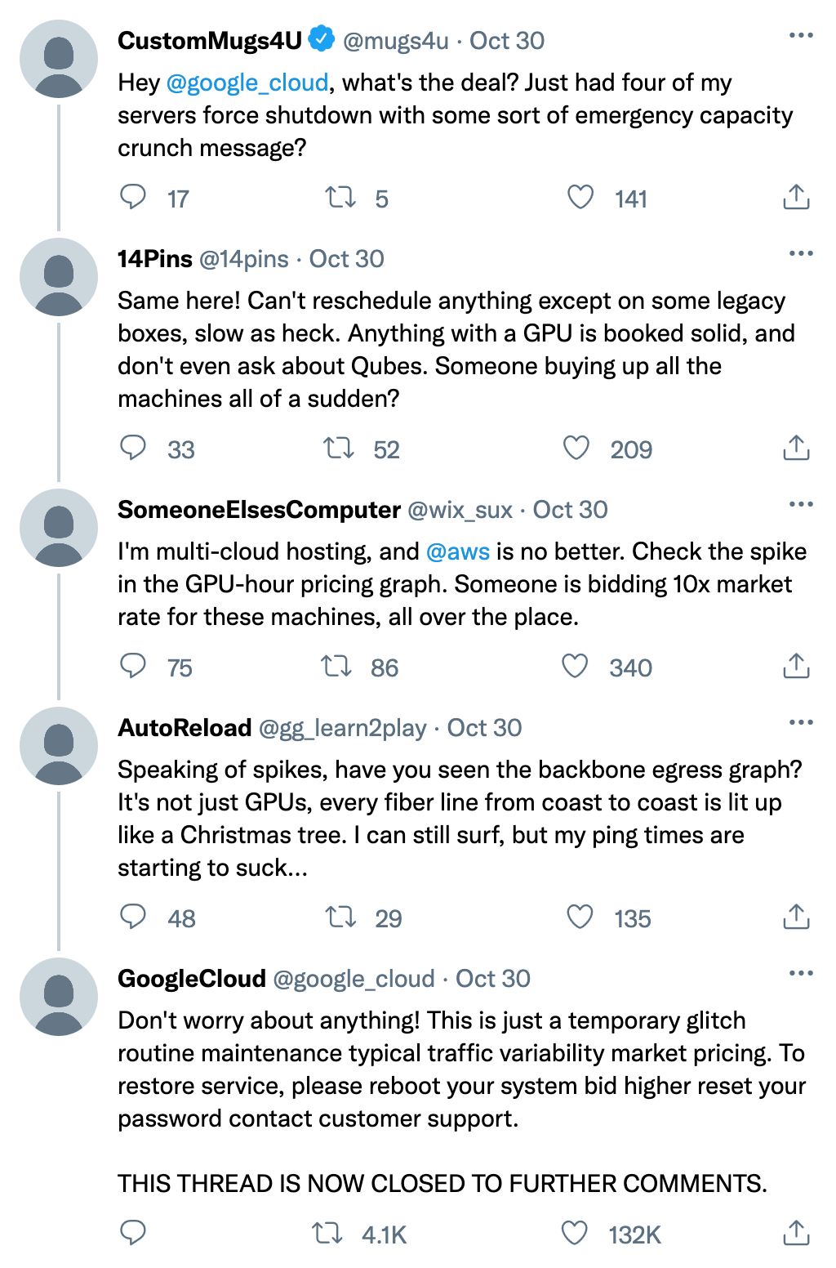This screenshot has width=836, height=1268.
Task: Retweet the GoogleCloud tweet with 4.1K retweets
Action: [328, 1233]
